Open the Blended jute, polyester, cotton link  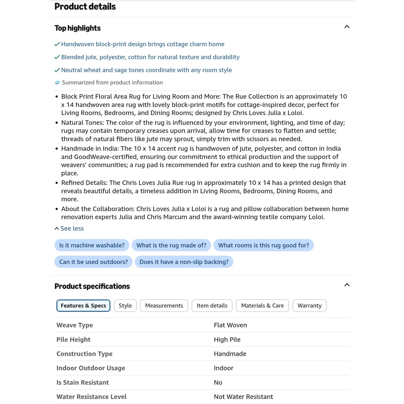pos(150,57)
